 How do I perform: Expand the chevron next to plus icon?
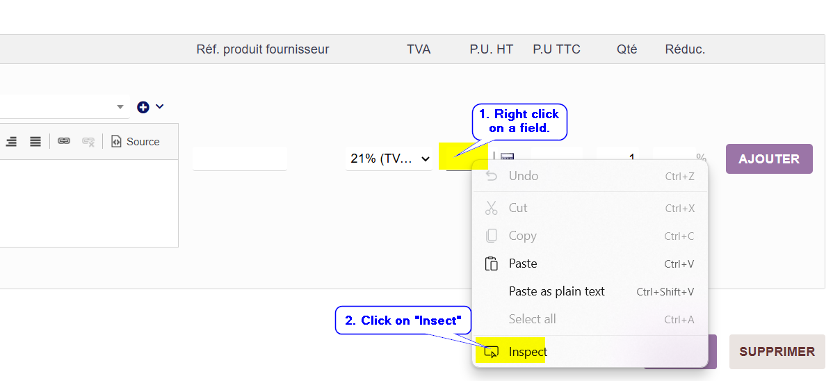click(160, 106)
